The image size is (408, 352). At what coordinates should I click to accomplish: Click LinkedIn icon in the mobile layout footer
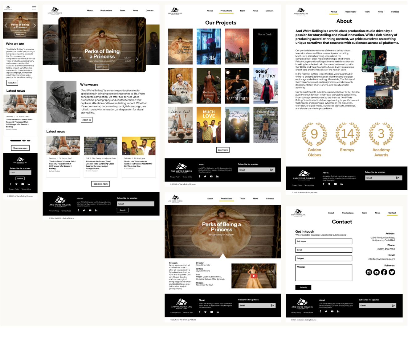(x=29, y=184)
